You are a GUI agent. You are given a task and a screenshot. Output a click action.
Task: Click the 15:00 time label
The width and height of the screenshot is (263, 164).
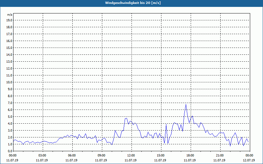click(161, 155)
